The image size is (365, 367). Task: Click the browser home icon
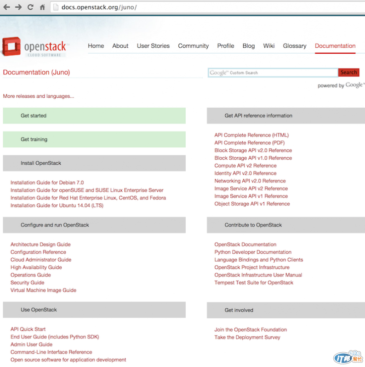pos(42,7)
